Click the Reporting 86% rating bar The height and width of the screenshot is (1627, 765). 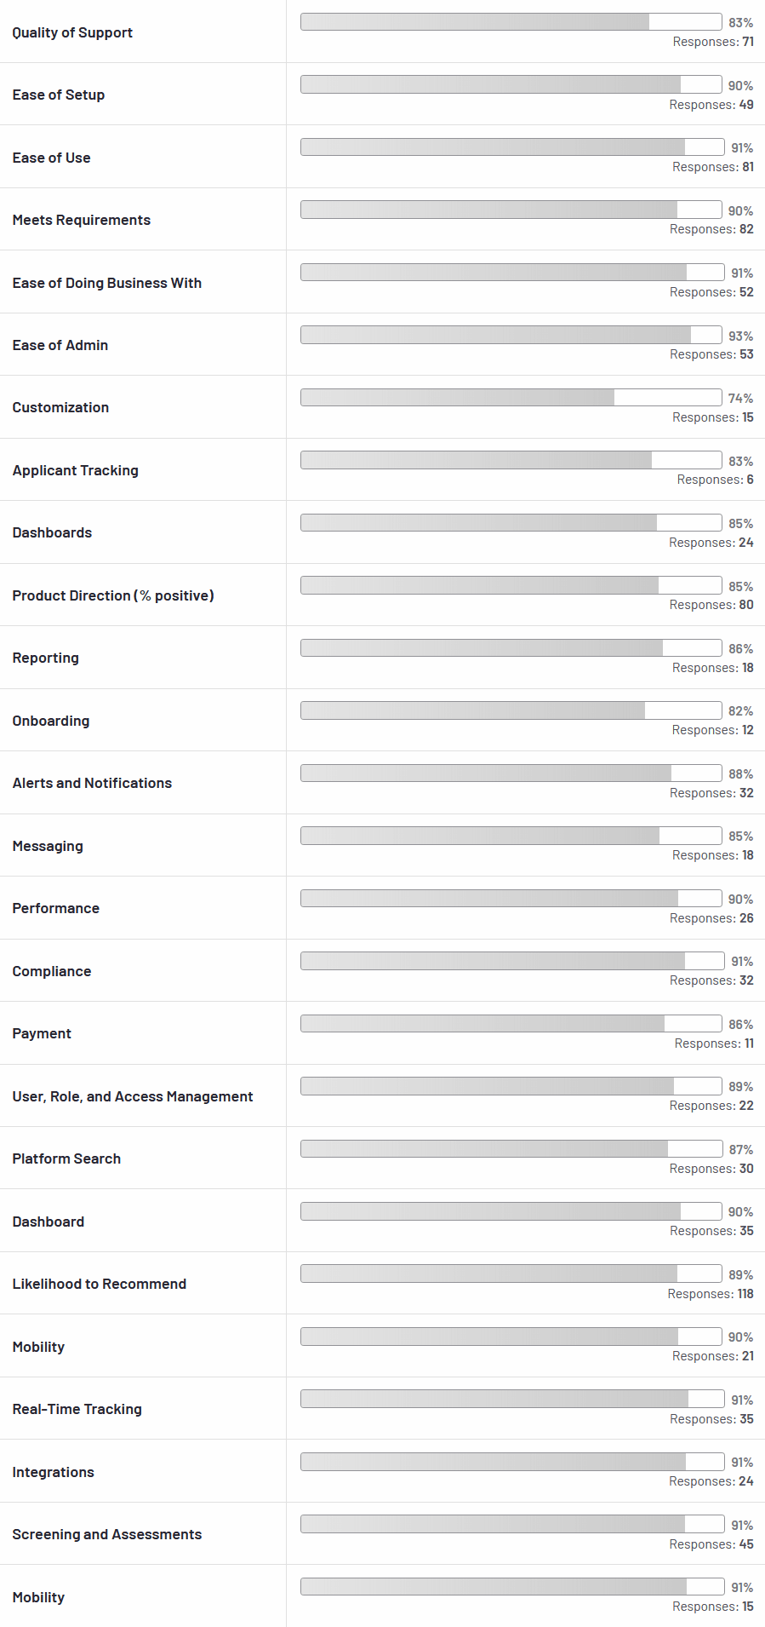click(x=511, y=647)
